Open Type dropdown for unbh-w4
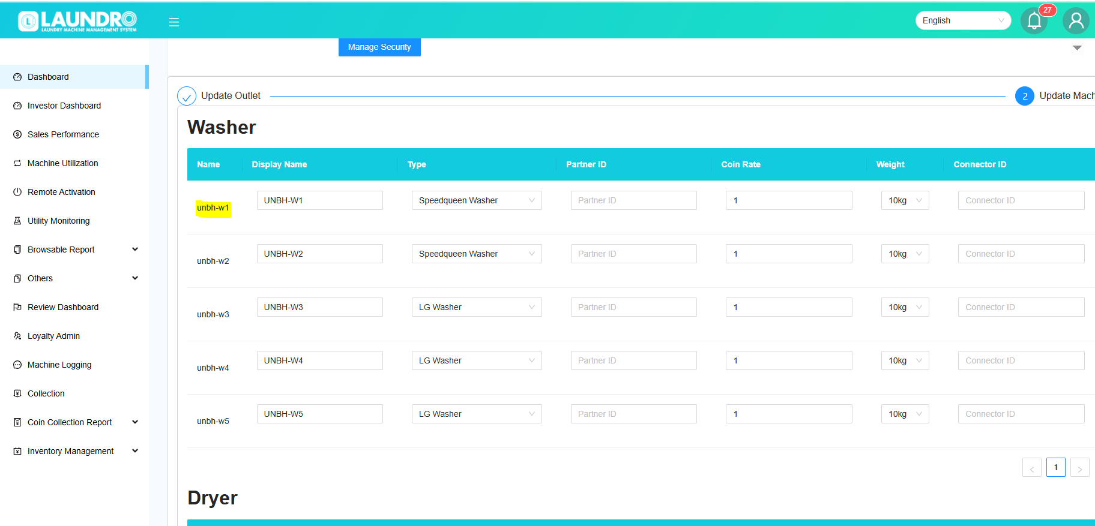This screenshot has height=526, width=1095. pos(477,360)
